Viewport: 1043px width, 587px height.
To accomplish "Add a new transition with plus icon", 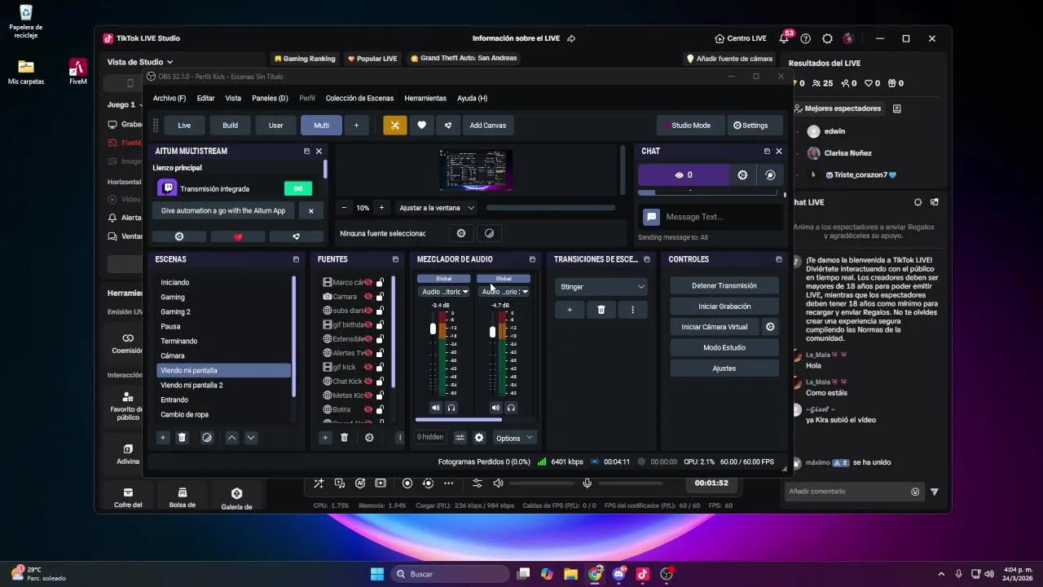I will click(570, 310).
